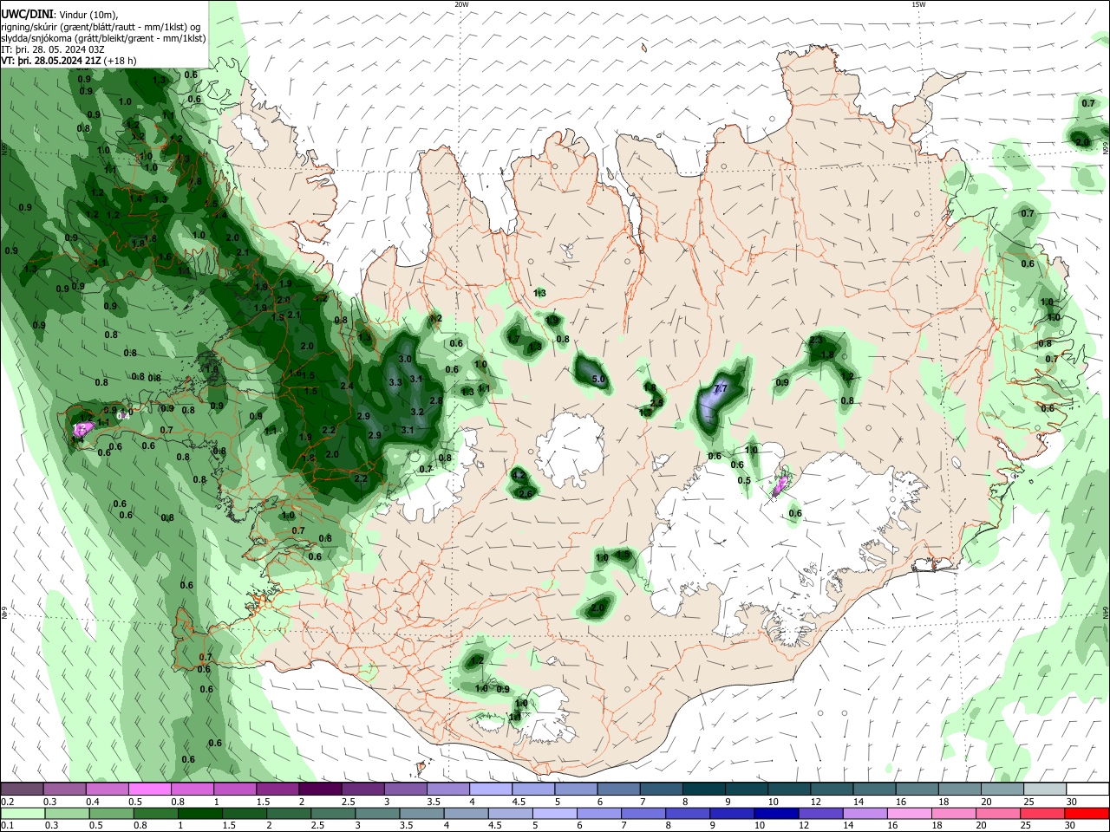Click the 3.2 rainfall value
The height and width of the screenshot is (832, 1110).
[417, 412]
